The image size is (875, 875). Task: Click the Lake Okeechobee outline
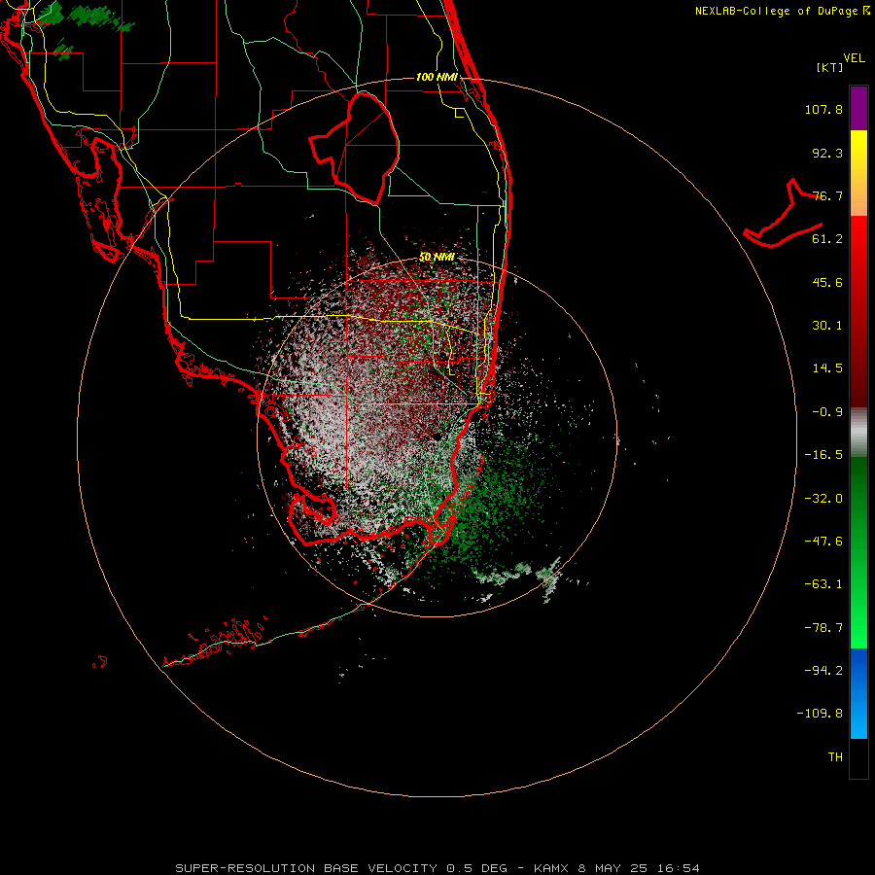(x=354, y=148)
